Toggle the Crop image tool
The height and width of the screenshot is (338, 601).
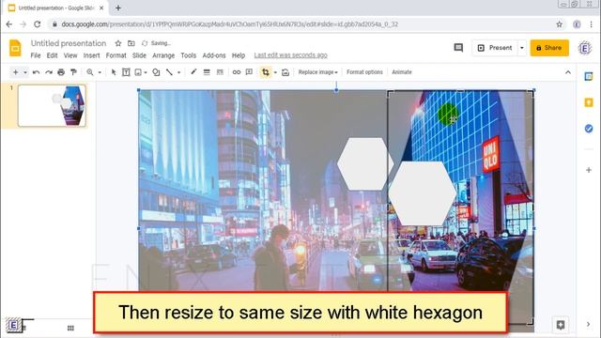265,72
